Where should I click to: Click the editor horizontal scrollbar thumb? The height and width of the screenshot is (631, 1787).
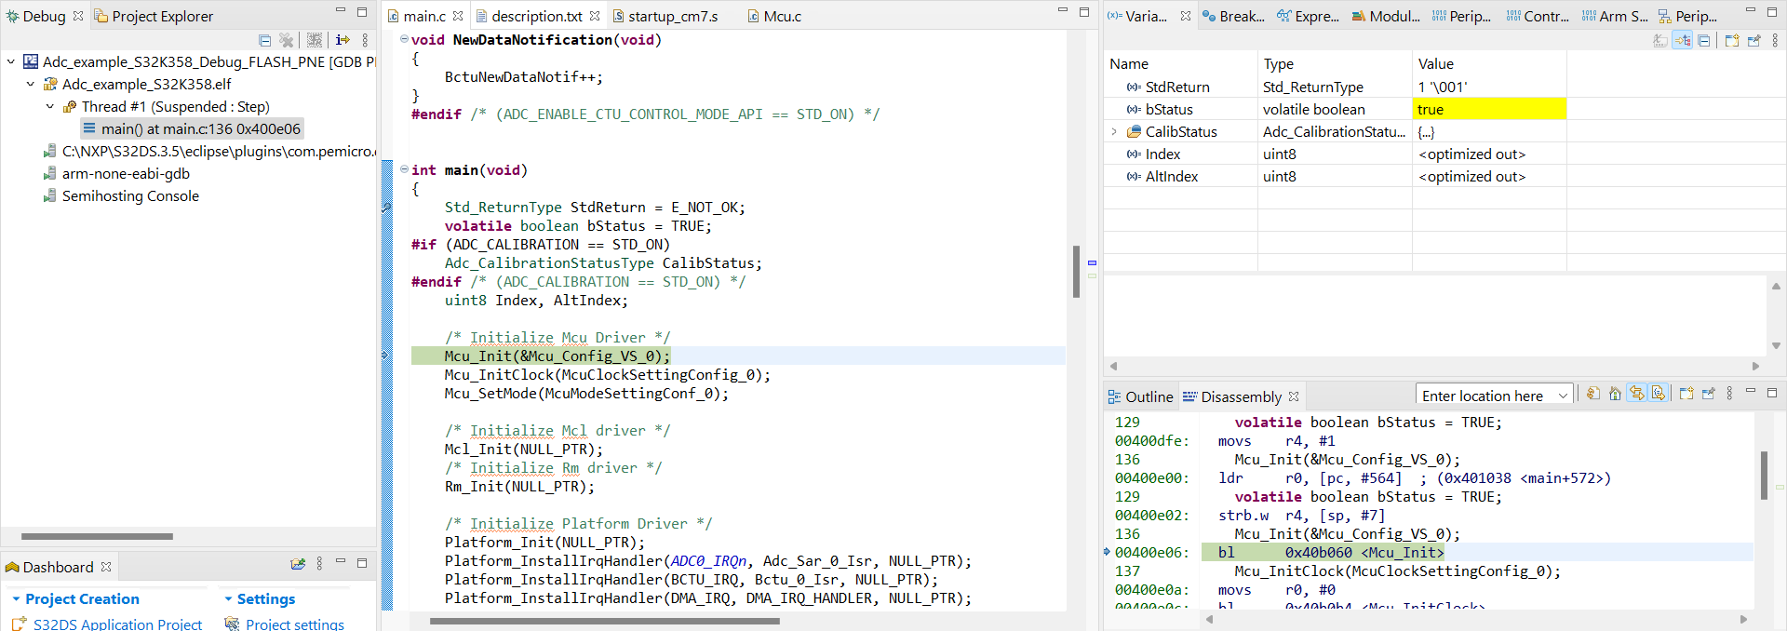pyautogui.click(x=605, y=622)
